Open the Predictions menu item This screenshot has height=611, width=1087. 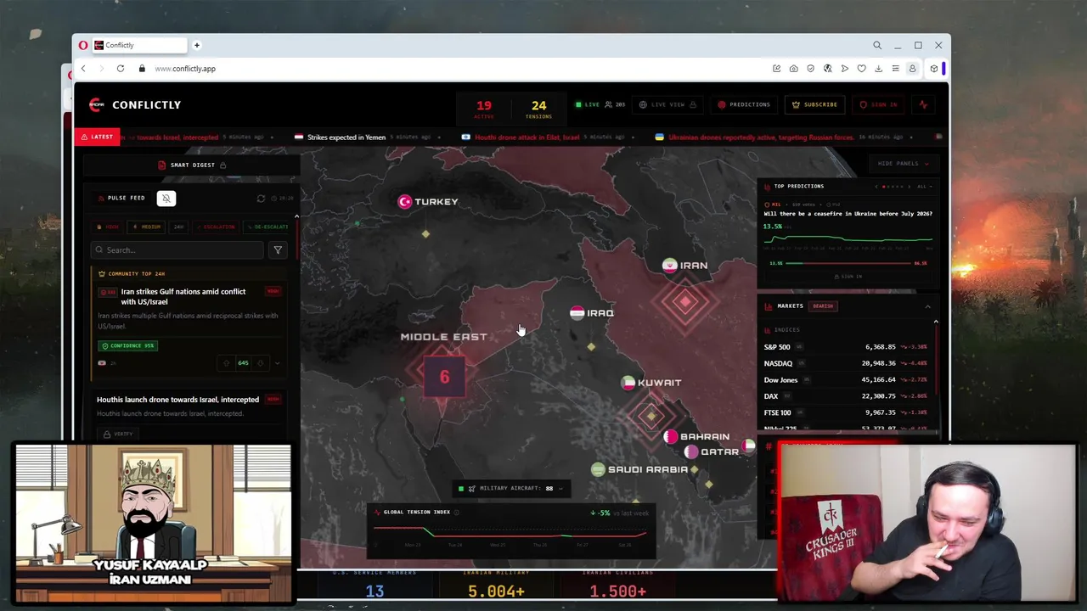pyautogui.click(x=744, y=104)
